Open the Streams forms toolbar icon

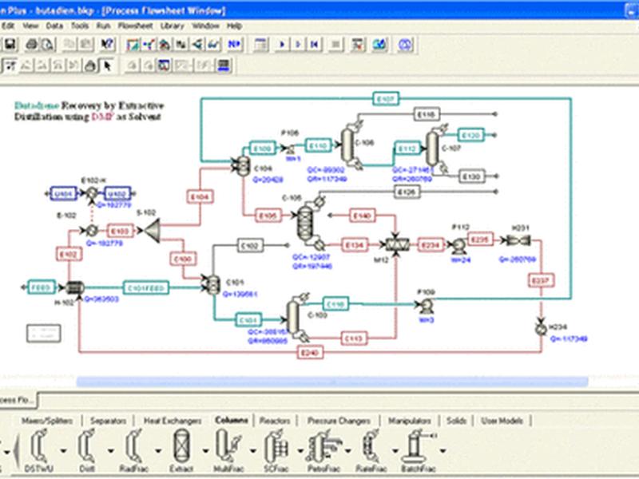click(181, 44)
